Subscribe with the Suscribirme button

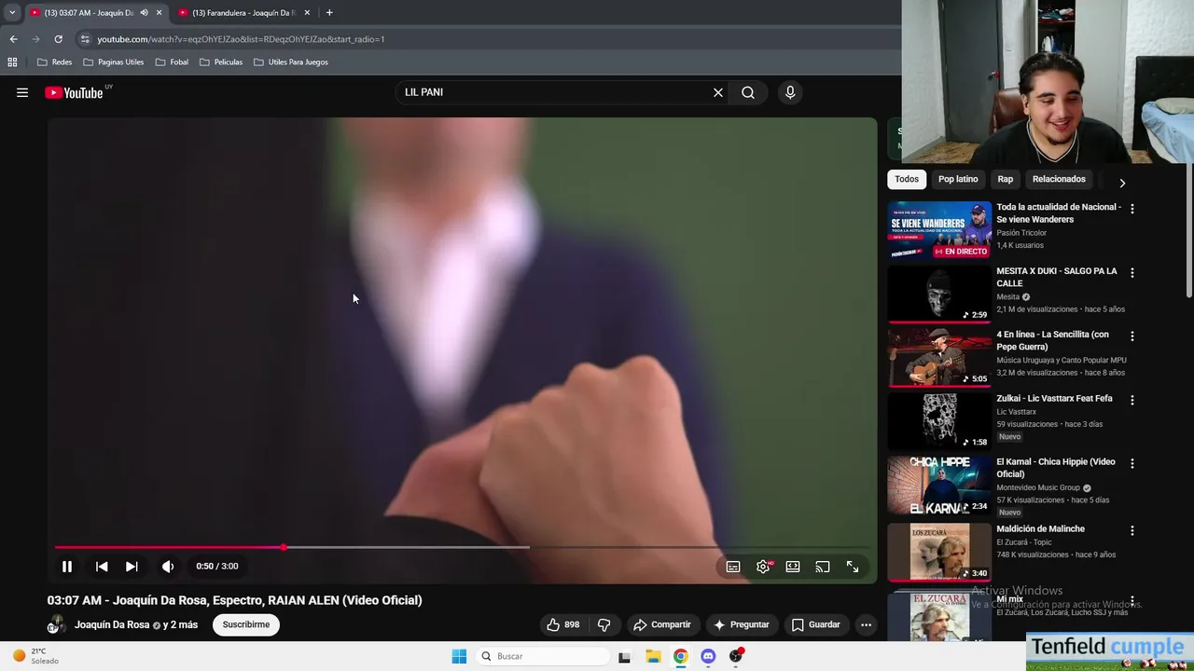click(246, 624)
